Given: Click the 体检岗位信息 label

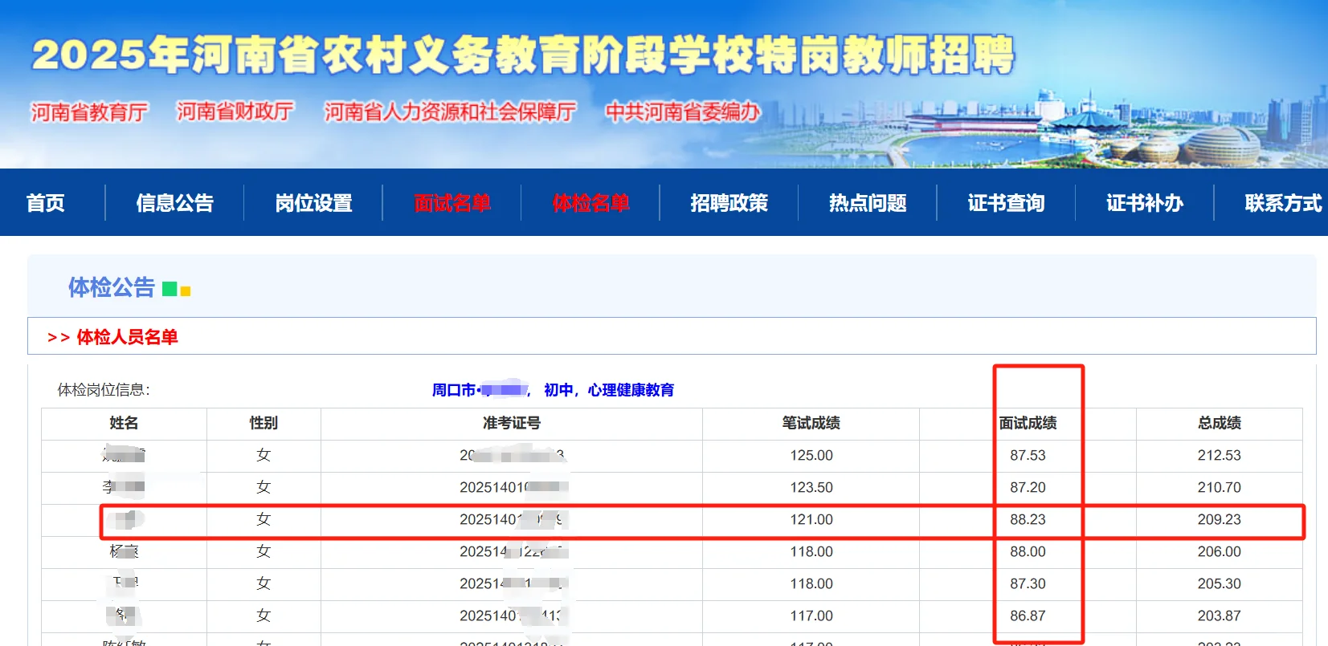Looking at the screenshot, I should 104,390.
